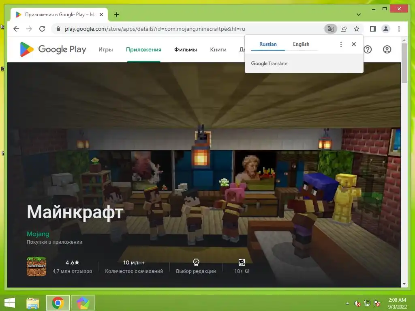Click the ESRB rating icon

[242, 262]
